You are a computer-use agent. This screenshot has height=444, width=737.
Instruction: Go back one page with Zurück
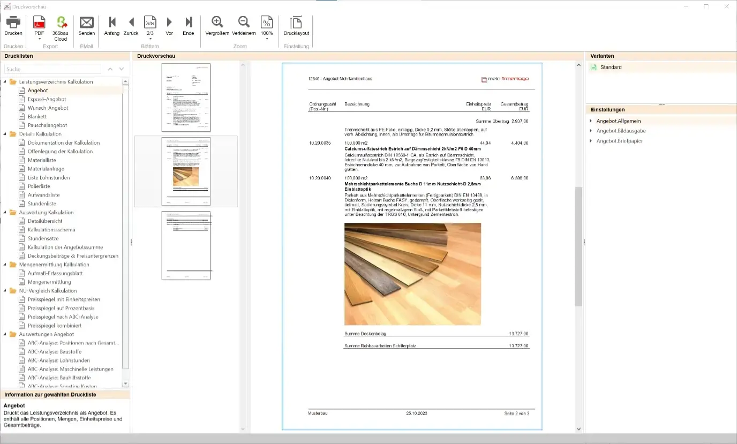131,22
